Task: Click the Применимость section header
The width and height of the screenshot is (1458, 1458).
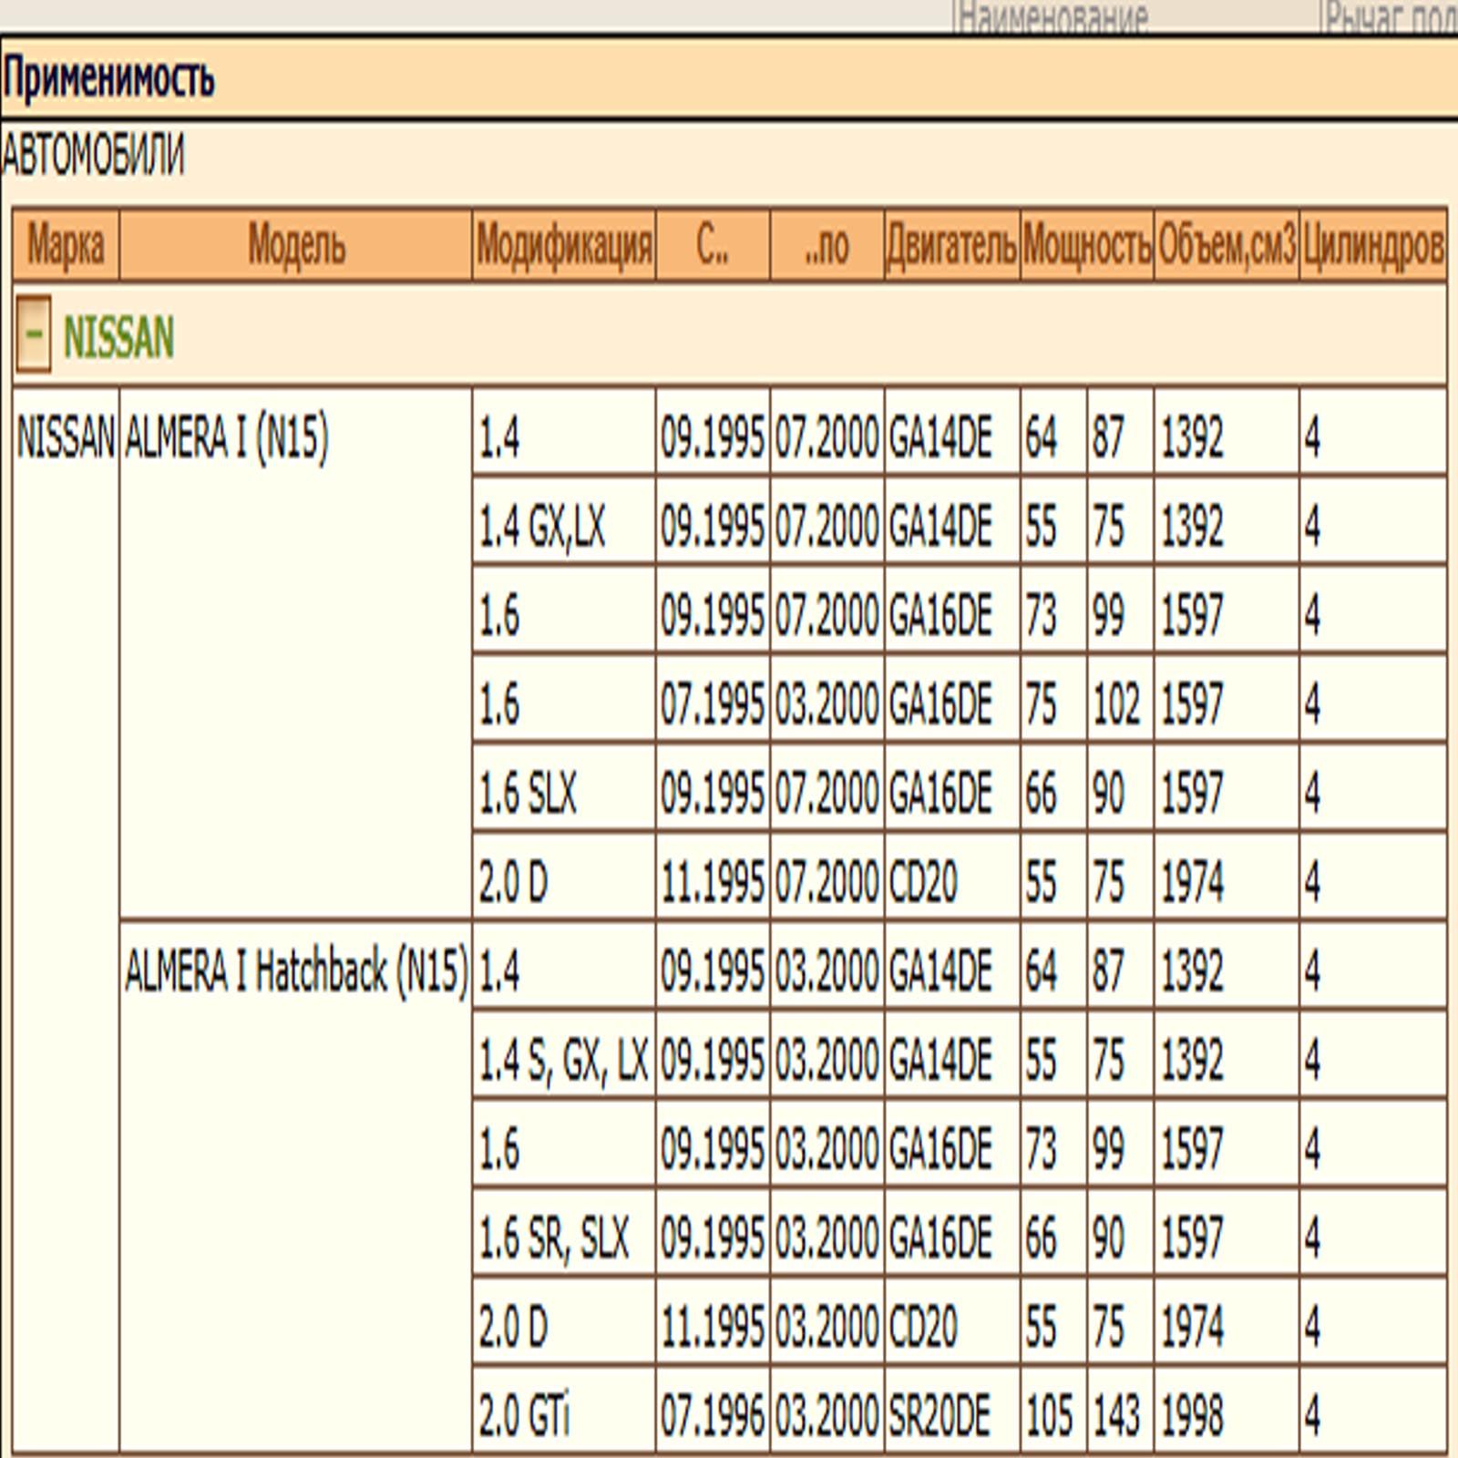Action: (x=109, y=78)
